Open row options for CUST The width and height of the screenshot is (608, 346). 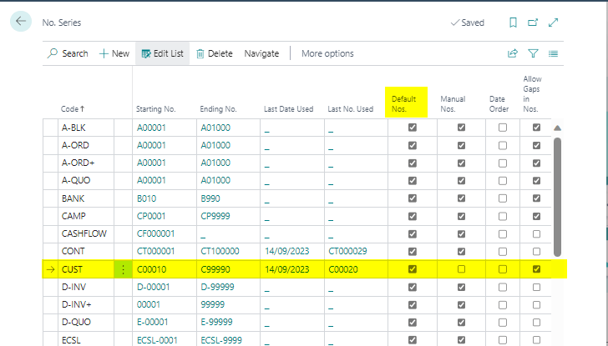coord(123,269)
